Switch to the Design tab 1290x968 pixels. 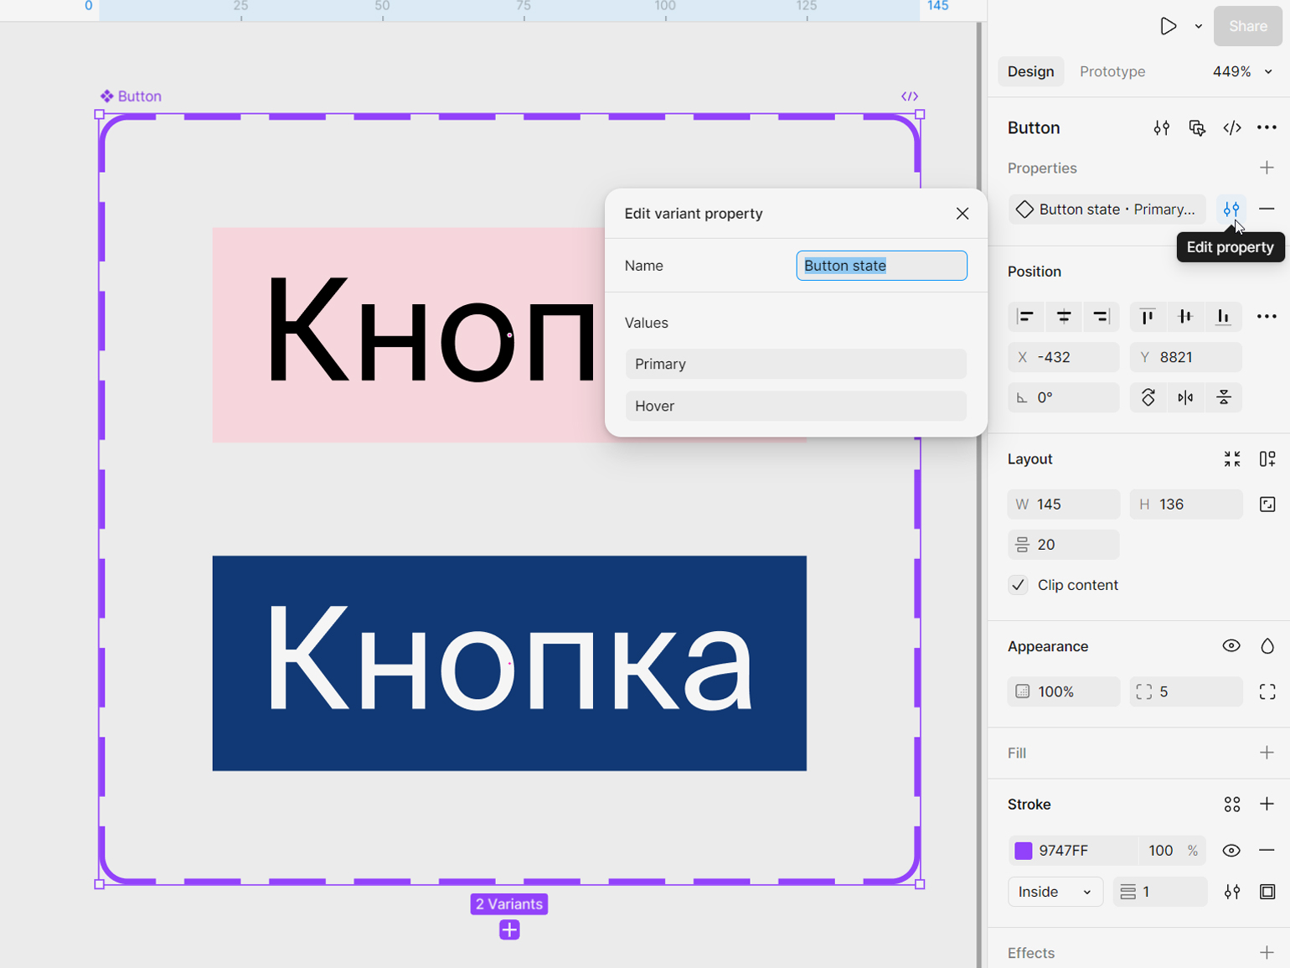pos(1030,71)
